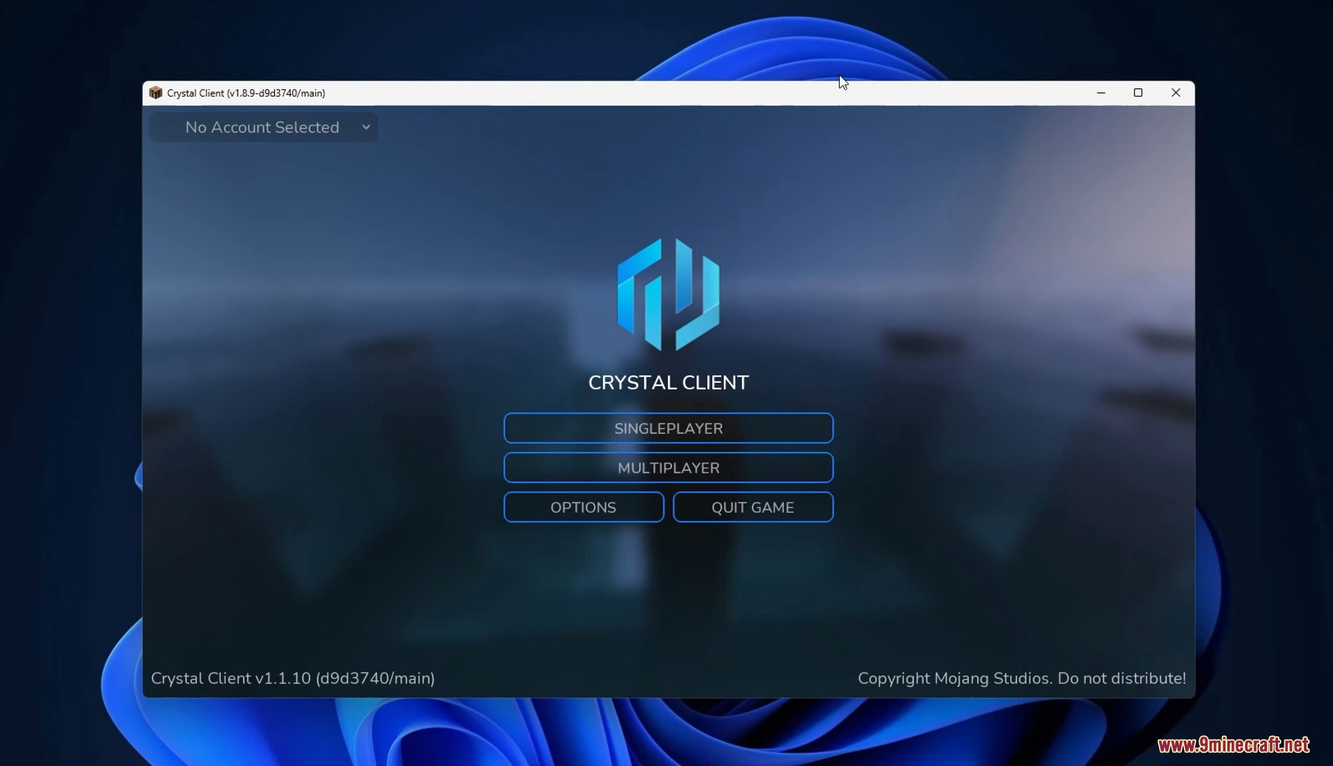Expand the No Account Selected dropdown
This screenshot has height=766, width=1333.
[x=364, y=126]
